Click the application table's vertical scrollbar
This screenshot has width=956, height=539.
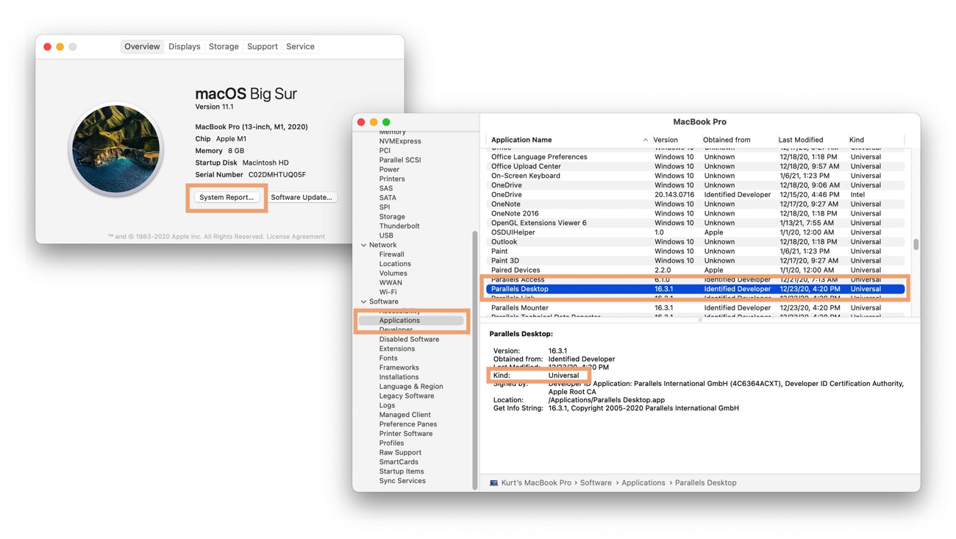pyautogui.click(x=916, y=244)
